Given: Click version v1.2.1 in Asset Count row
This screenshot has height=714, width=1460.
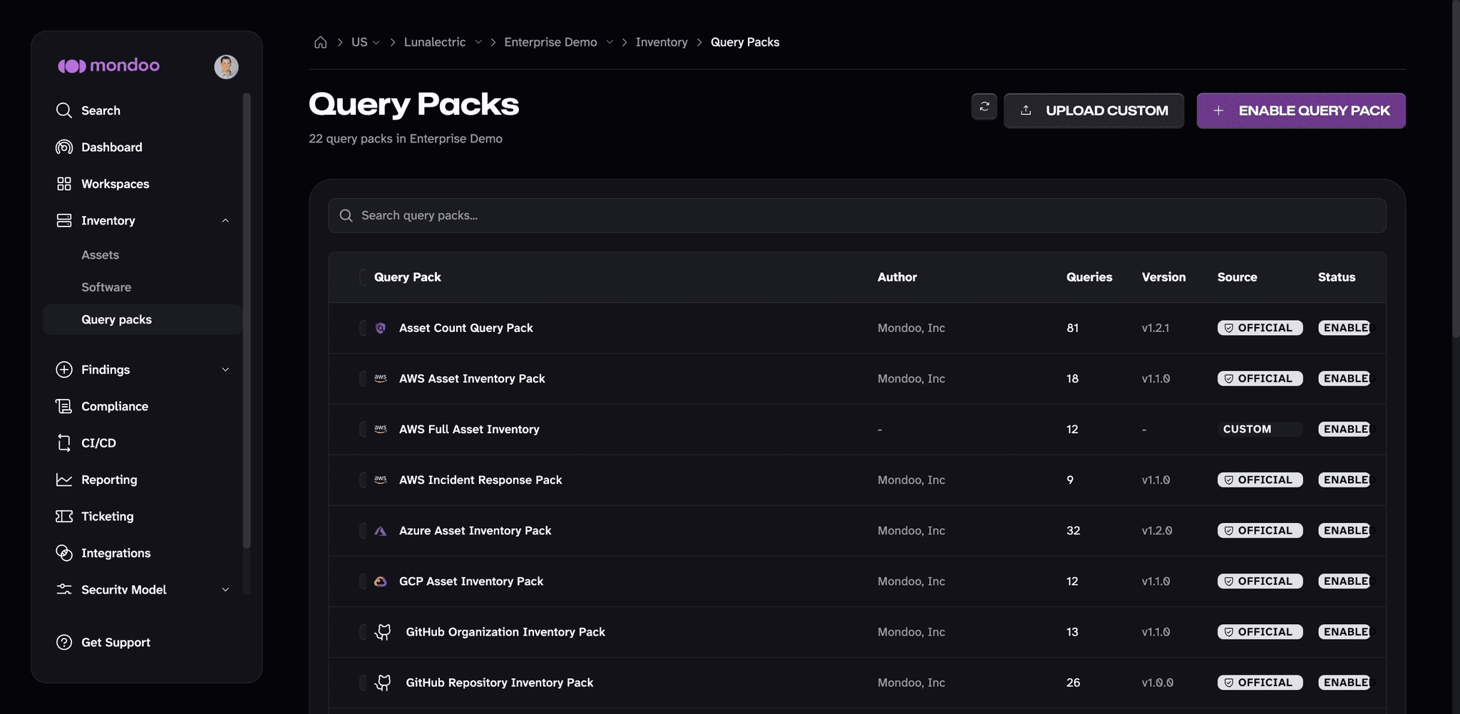Looking at the screenshot, I should coord(1155,328).
